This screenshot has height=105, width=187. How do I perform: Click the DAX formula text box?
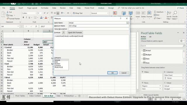pyautogui.click(x=91, y=42)
